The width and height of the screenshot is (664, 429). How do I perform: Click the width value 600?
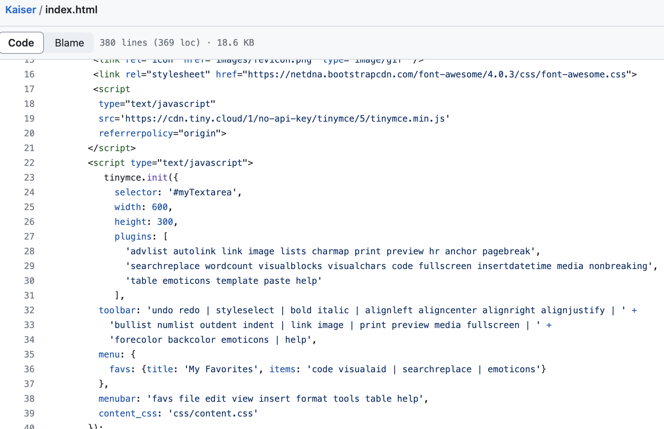(160, 207)
